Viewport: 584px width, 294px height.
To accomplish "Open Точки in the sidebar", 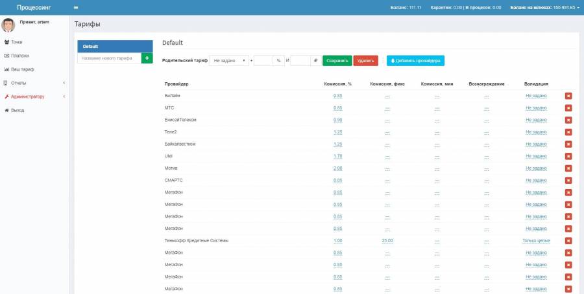I will [x=16, y=42].
